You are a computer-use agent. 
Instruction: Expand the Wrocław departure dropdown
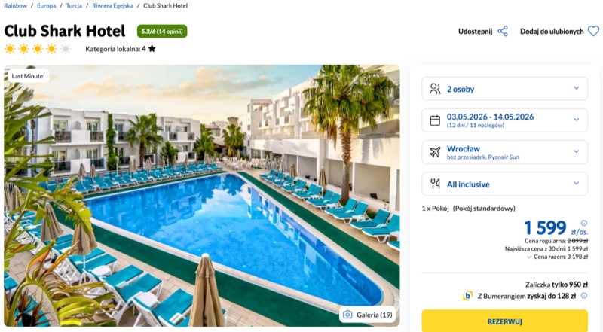tap(504, 152)
